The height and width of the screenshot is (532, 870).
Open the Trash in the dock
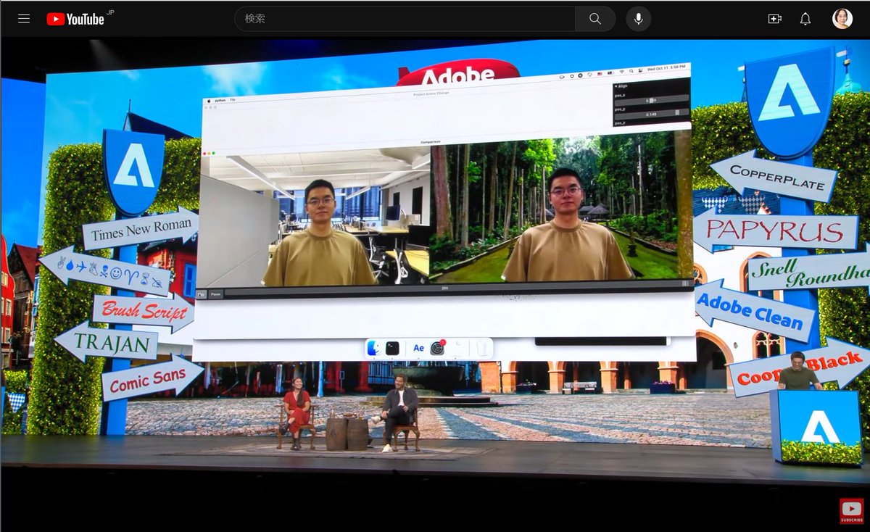point(483,348)
